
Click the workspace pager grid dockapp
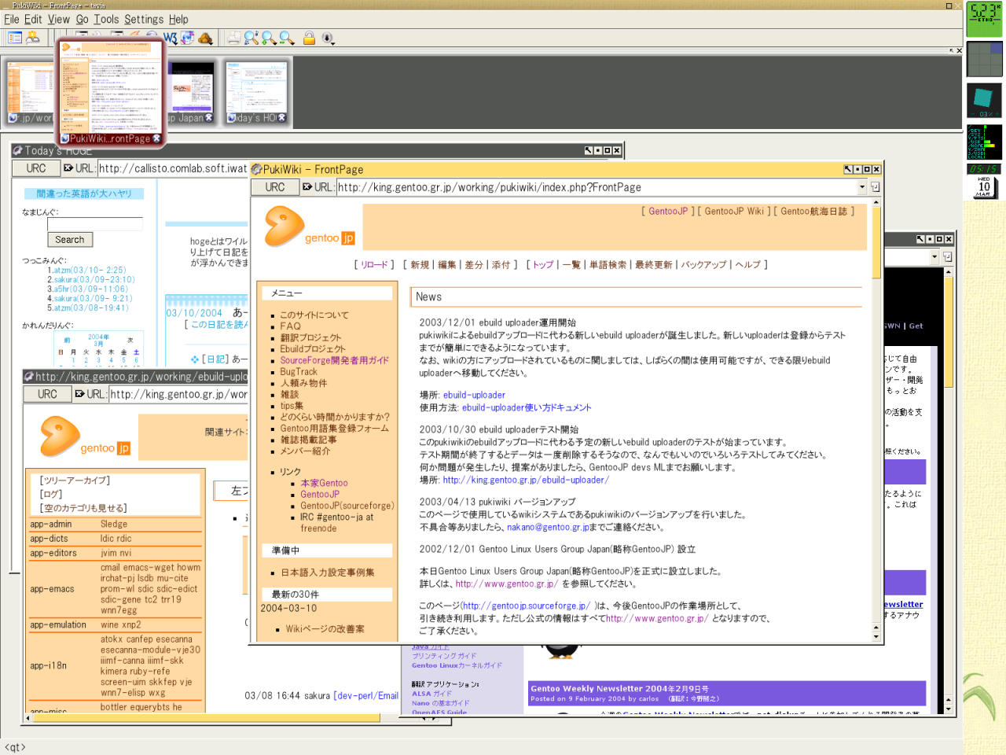click(984, 59)
